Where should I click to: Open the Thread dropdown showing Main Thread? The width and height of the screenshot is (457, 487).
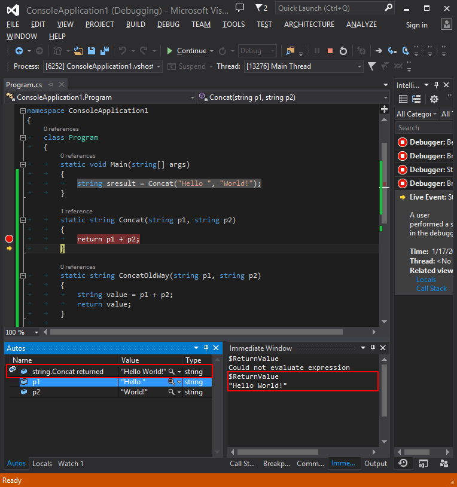click(303, 66)
